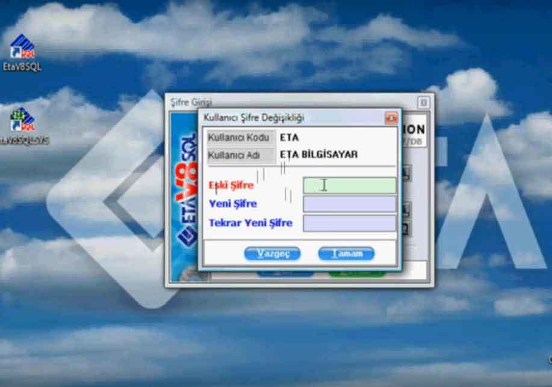Close the Kullanıcı Şifre Değişikliği dialog
Image resolution: width=552 pixels, height=387 pixels.
coord(391,118)
